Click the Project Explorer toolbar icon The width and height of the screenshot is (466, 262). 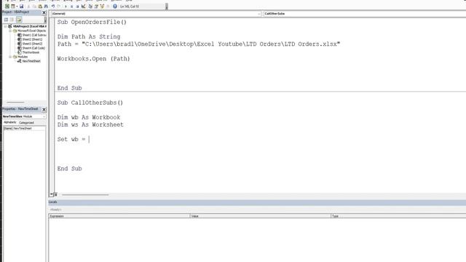90,7
